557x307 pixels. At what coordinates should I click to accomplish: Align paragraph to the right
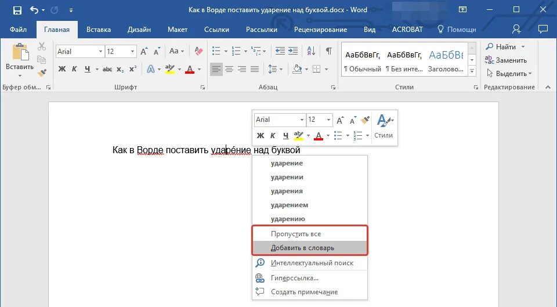(242, 69)
